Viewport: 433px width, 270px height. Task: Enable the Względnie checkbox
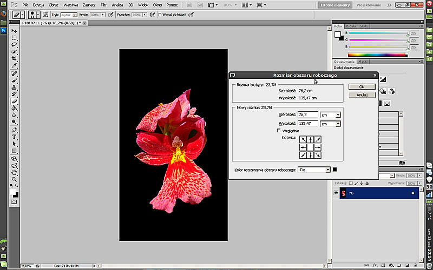click(279, 131)
